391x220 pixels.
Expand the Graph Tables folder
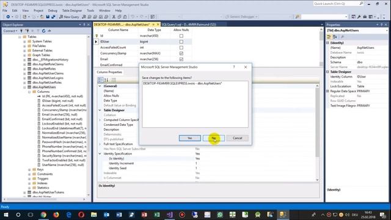(x=24, y=55)
